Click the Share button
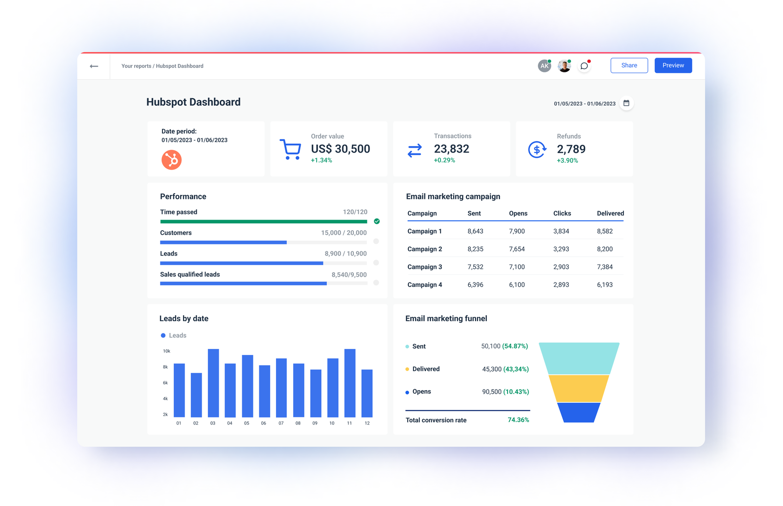This screenshot has width=783, height=506. click(x=629, y=65)
